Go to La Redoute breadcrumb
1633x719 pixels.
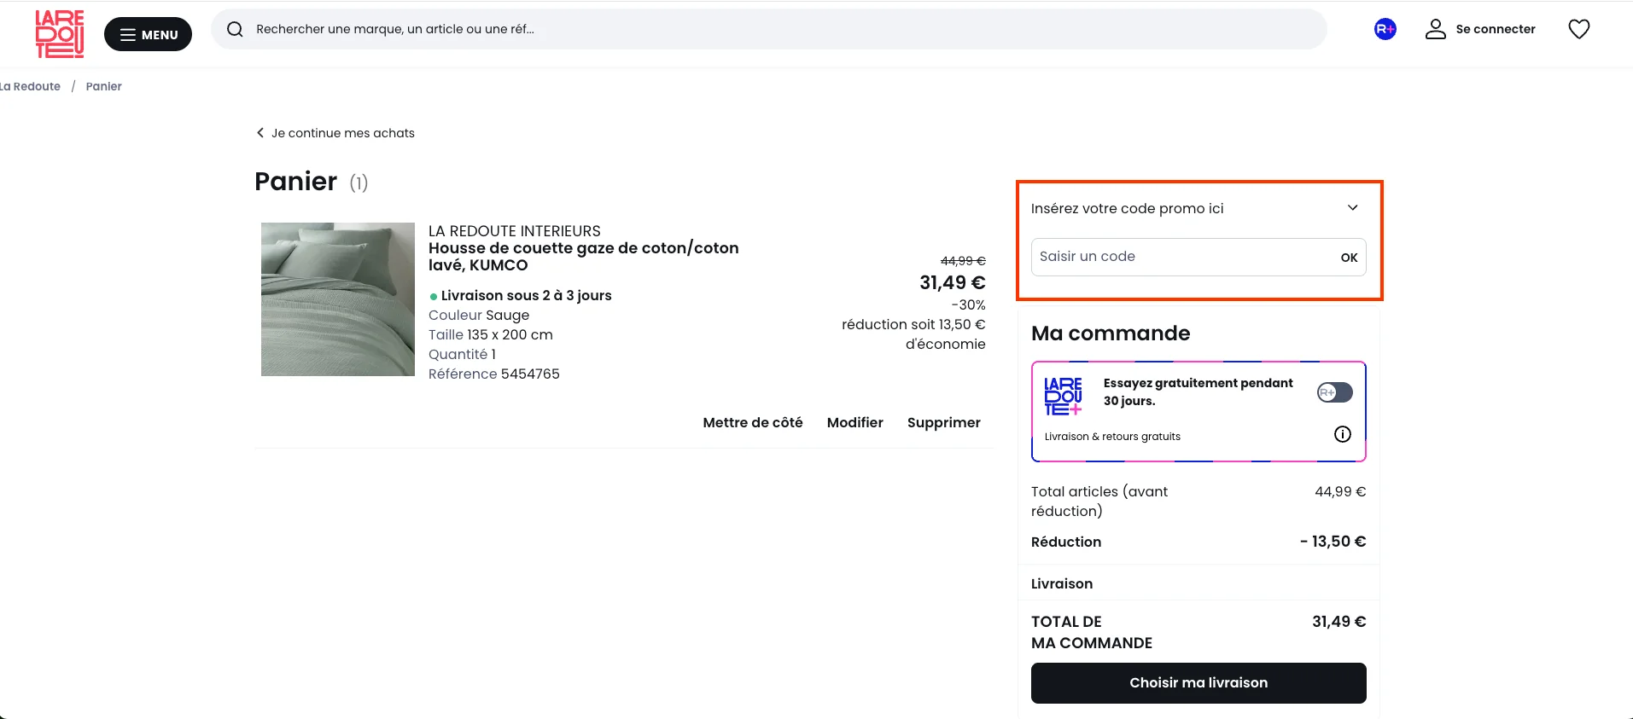pyautogui.click(x=31, y=86)
